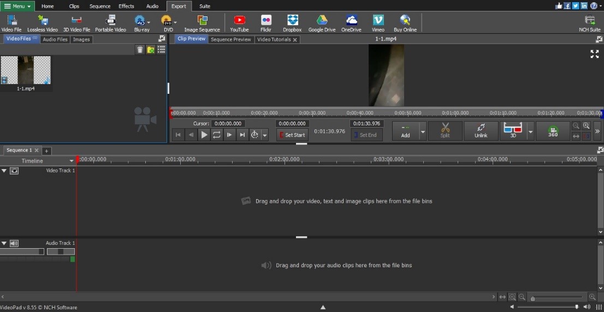Open the audio mixer icon in status bar
This screenshot has width=604, height=312.
click(x=599, y=307)
